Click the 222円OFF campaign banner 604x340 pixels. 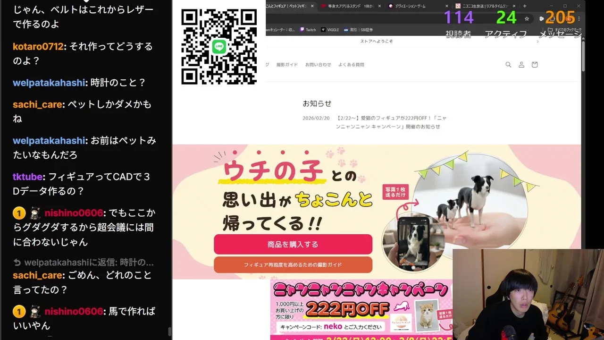tap(361, 309)
